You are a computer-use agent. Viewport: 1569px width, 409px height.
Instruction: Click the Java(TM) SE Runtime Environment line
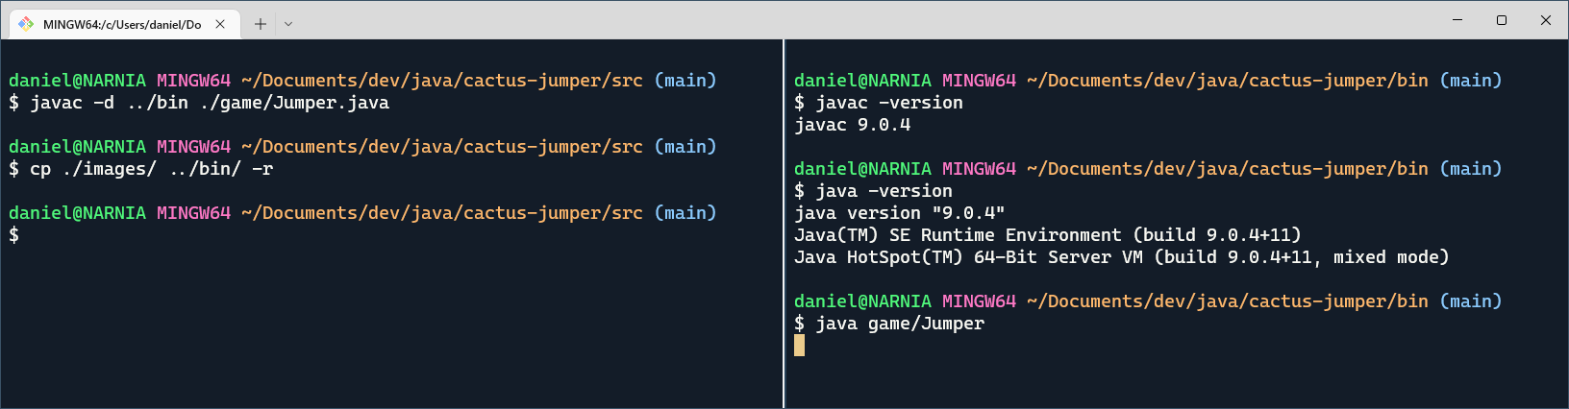[1048, 235]
